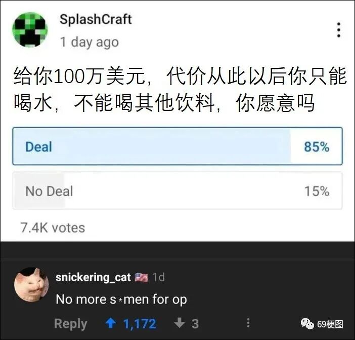The width and height of the screenshot is (355, 340).
Task: Open the snickering_cat username link
Action: 93,277
